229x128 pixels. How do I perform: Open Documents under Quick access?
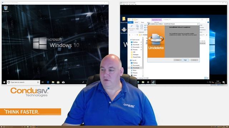tap(135, 47)
